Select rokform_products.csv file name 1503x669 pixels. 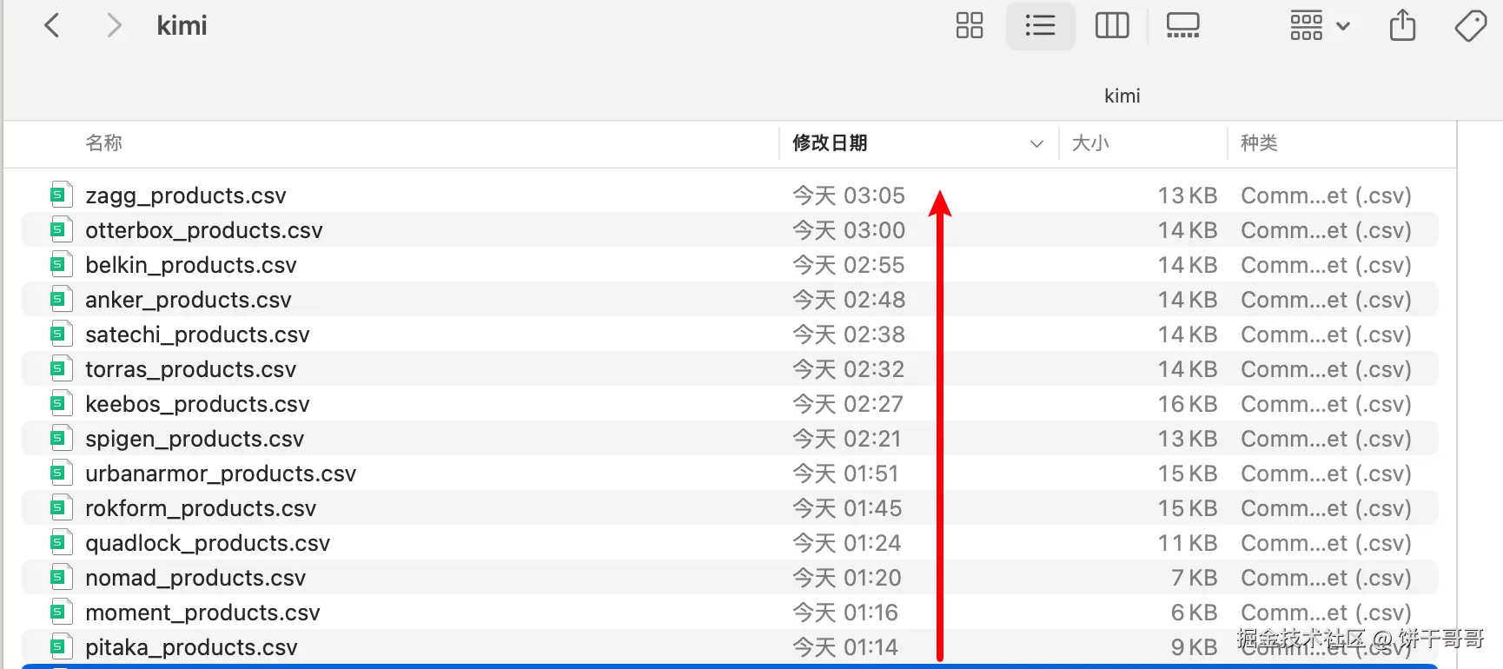click(x=201, y=508)
